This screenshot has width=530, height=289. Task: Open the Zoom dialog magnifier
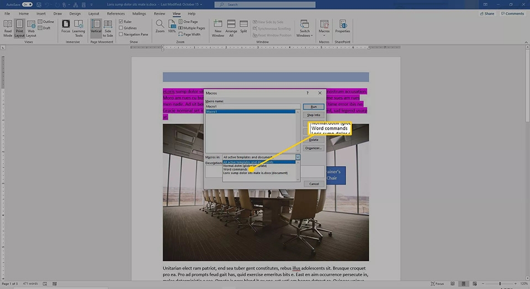coord(160,26)
